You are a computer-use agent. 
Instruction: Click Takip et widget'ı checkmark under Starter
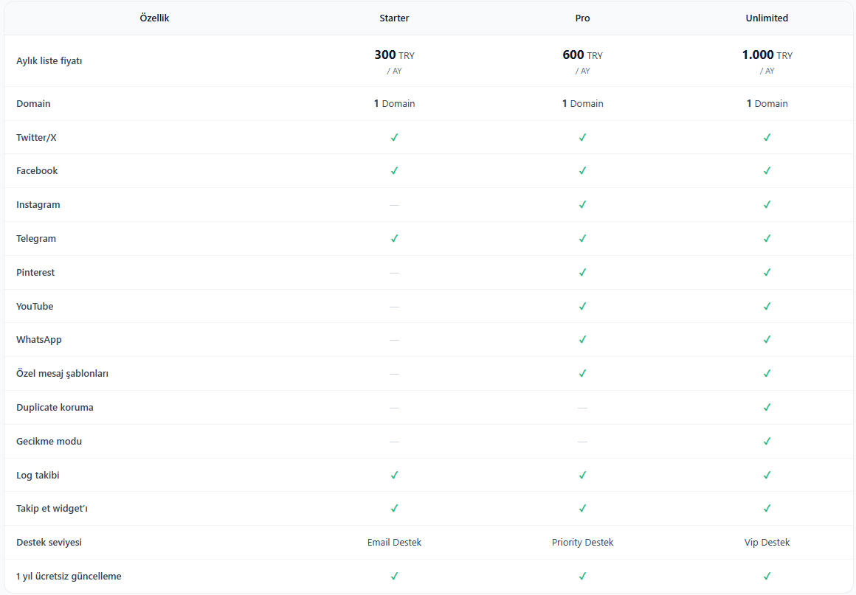394,508
